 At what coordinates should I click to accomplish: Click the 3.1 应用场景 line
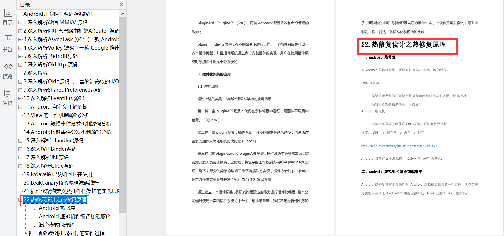208,87
